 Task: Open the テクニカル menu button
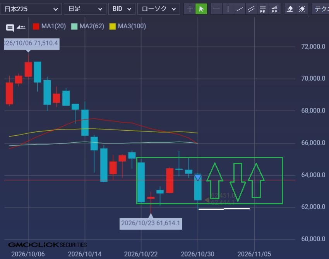coord(320,9)
